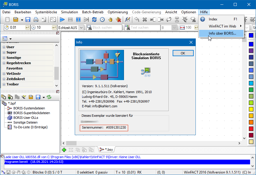
Task: Click OK in the Info dialog
Action: click(x=183, y=53)
